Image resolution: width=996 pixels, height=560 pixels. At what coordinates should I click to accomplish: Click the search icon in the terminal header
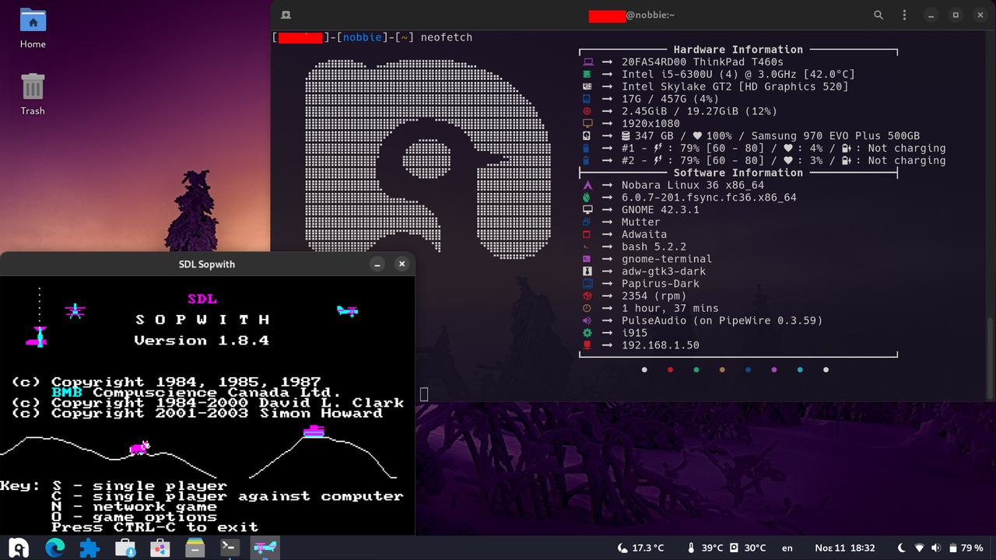(x=879, y=15)
